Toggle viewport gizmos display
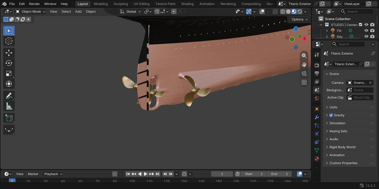The width and height of the screenshot is (379, 189). pos(249,12)
